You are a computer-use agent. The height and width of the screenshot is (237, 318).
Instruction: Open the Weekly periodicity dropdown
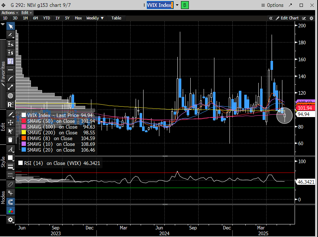point(95,18)
